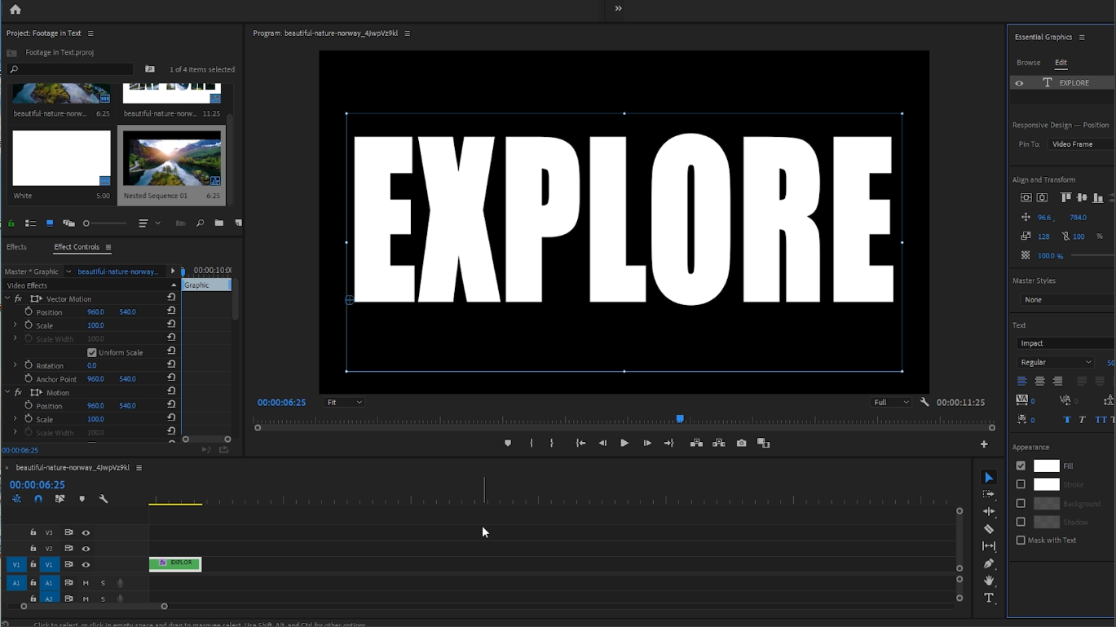Step forward one frame
This screenshot has height=627, width=1116.
(647, 444)
